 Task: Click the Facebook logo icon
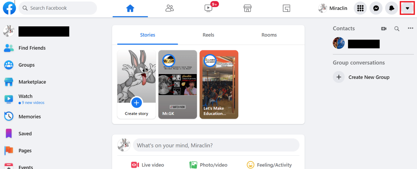click(x=9, y=8)
